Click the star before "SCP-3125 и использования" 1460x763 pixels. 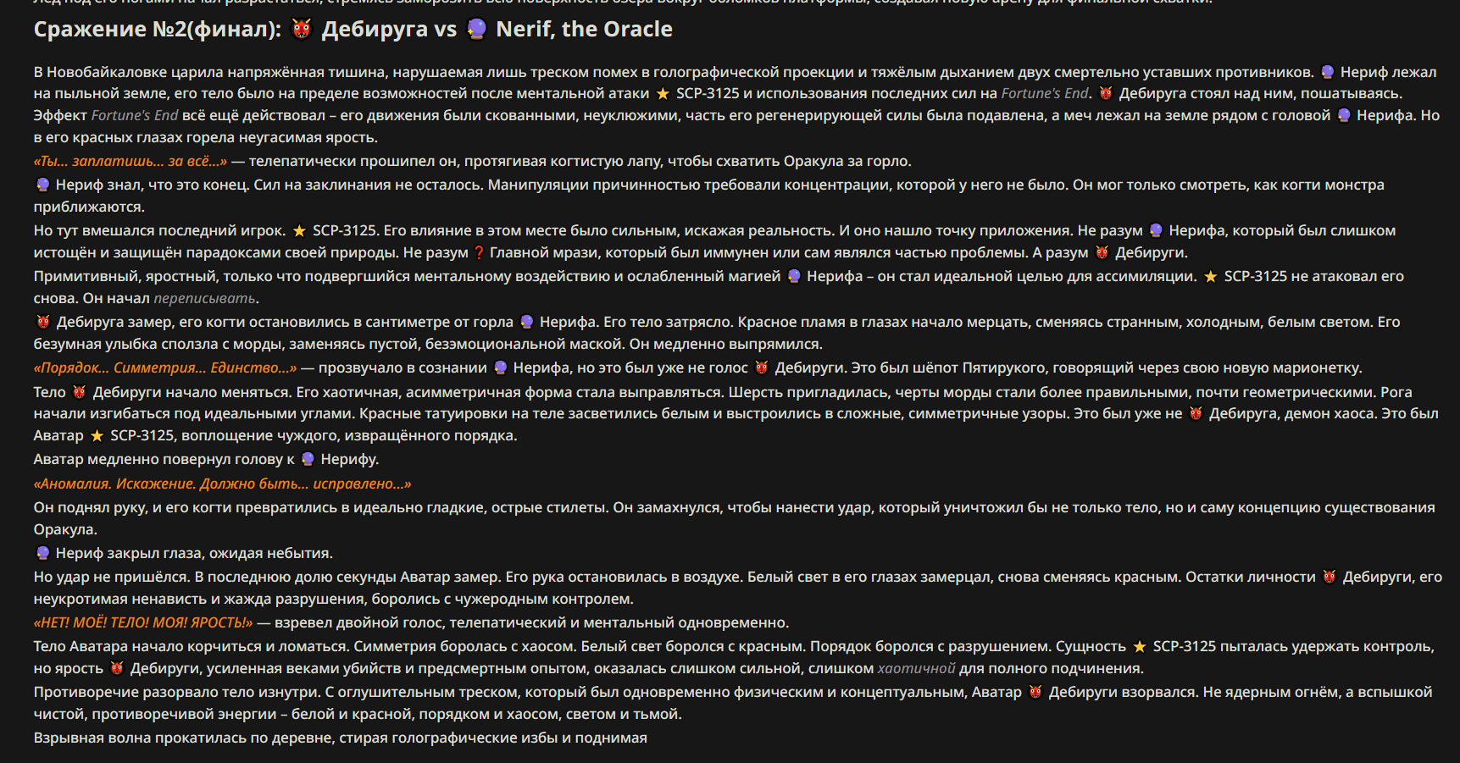click(x=663, y=93)
